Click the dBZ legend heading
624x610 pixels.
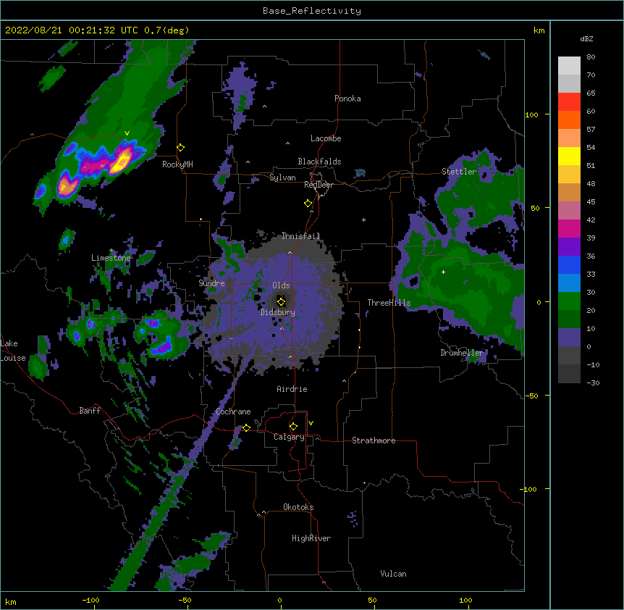coord(586,39)
